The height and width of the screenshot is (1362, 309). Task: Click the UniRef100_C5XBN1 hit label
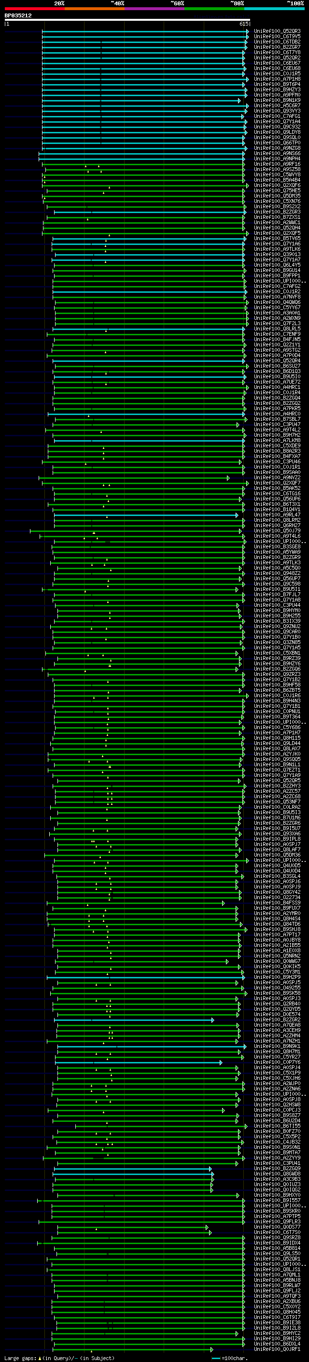(277, 653)
